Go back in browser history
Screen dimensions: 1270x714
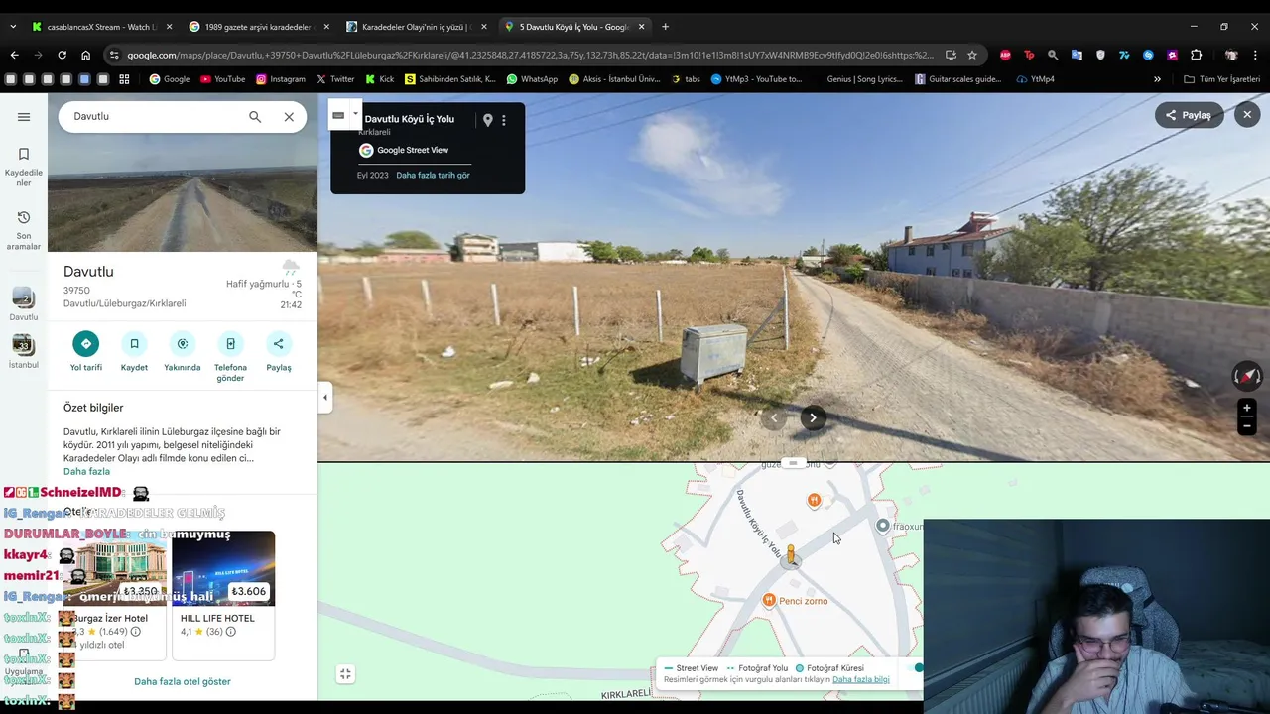tap(14, 55)
